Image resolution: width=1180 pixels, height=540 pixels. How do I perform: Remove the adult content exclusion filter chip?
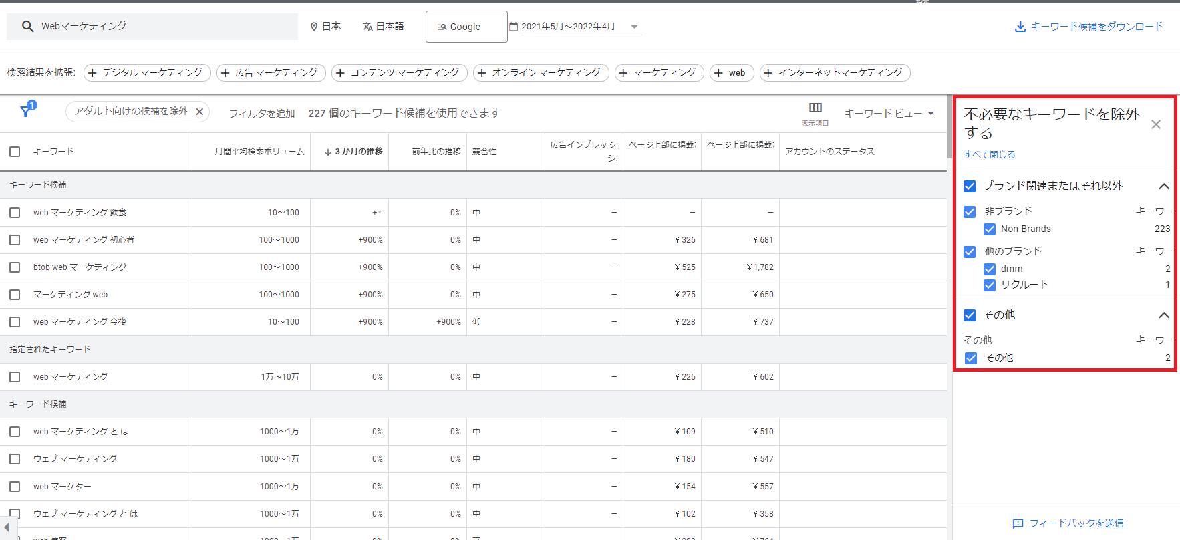click(199, 112)
